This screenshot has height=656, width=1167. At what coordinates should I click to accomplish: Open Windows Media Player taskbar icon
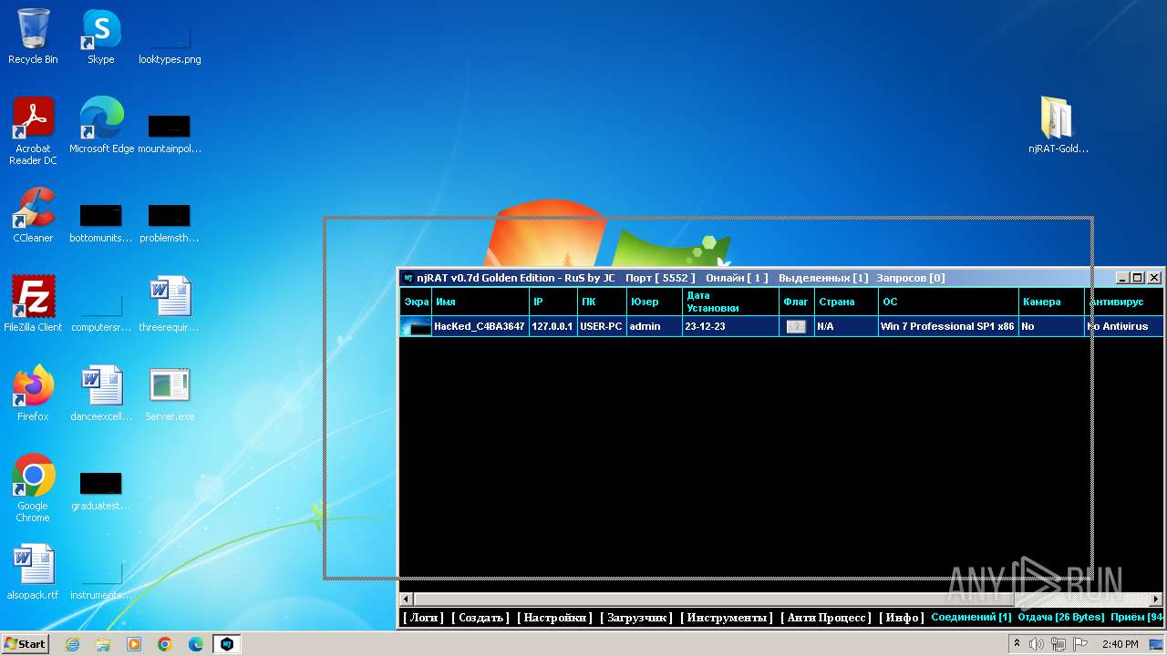point(134,644)
